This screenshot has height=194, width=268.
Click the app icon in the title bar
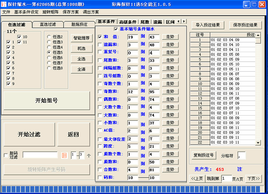4,5
